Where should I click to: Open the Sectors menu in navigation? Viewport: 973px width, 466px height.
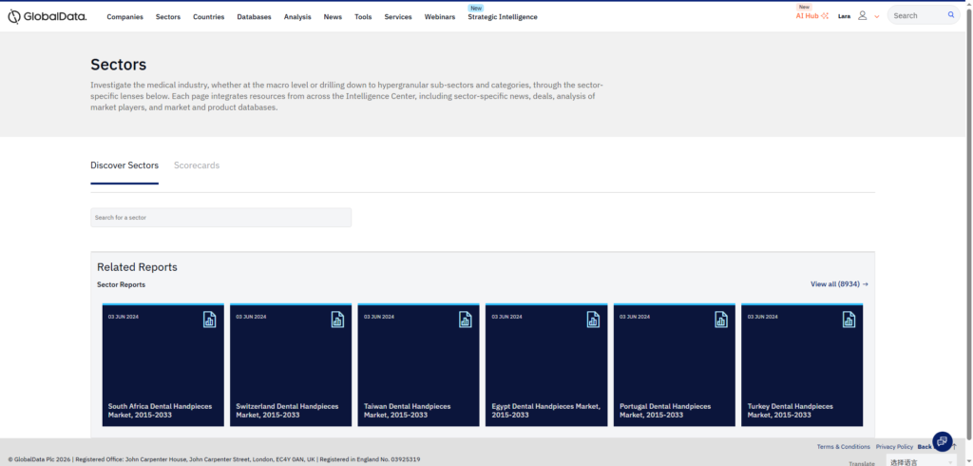[167, 16]
